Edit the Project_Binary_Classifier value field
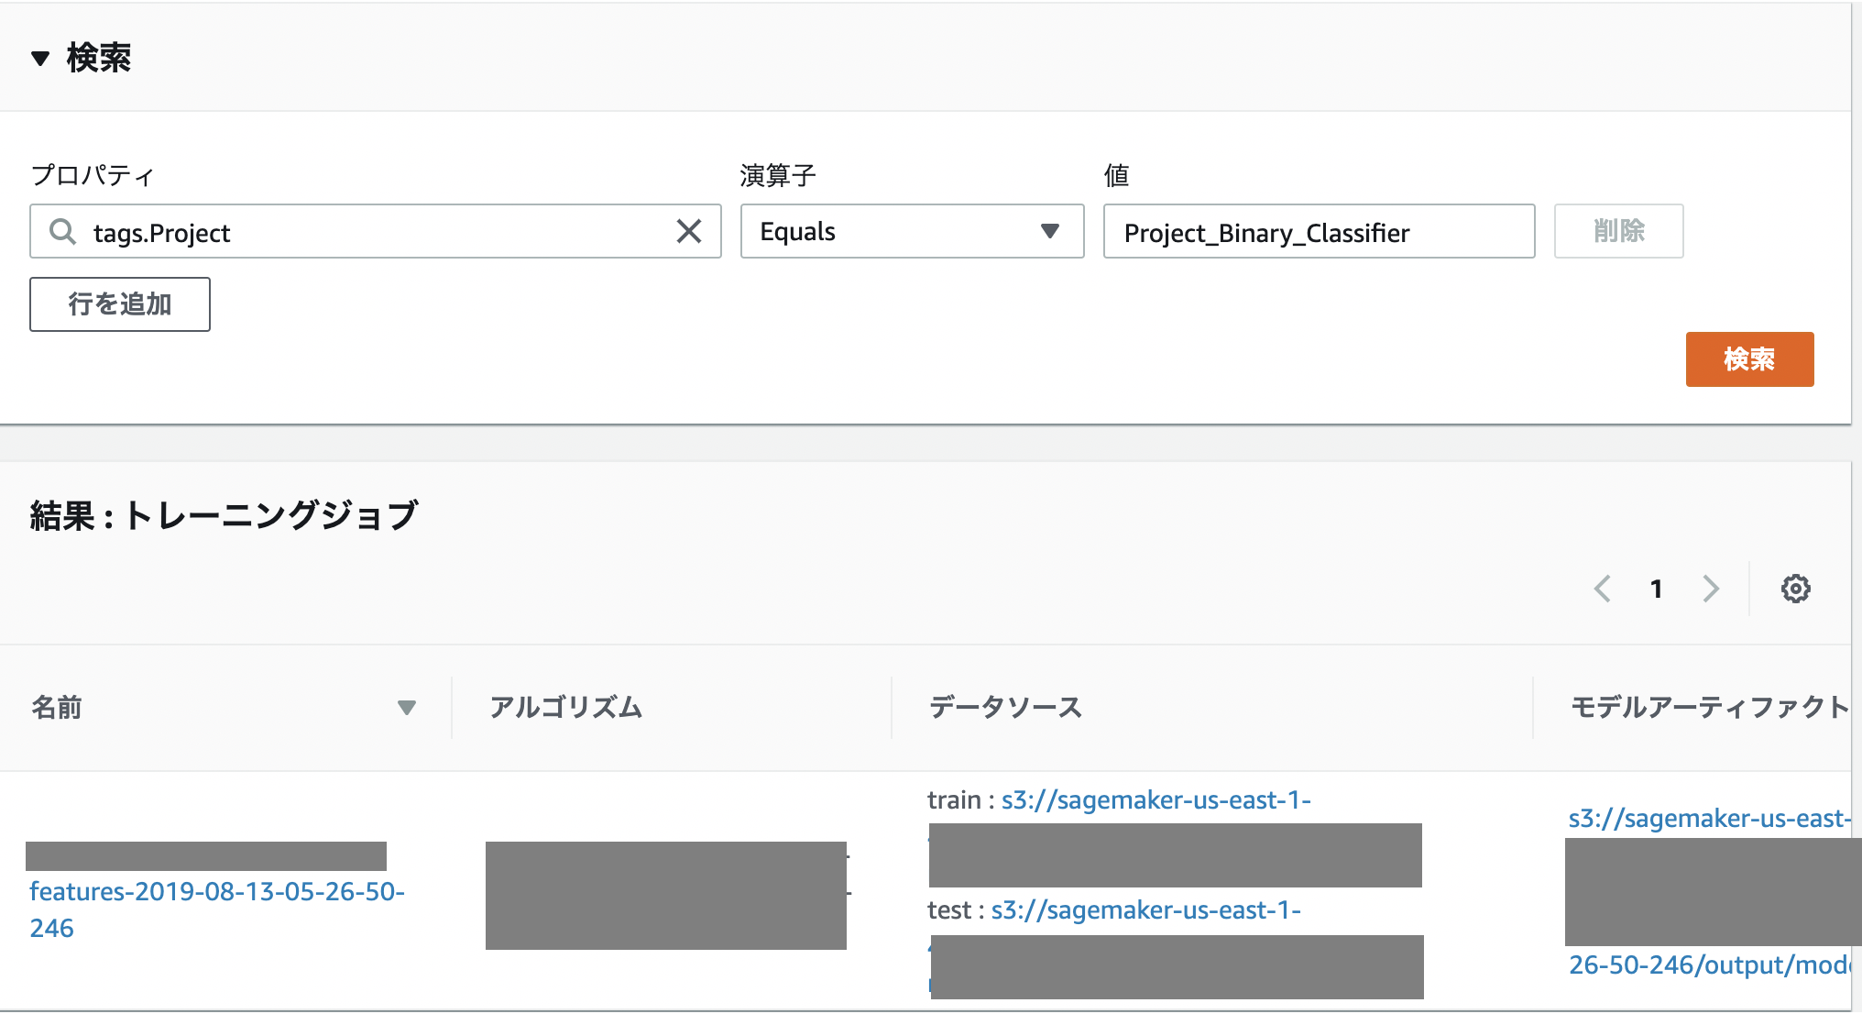 click(x=1318, y=232)
